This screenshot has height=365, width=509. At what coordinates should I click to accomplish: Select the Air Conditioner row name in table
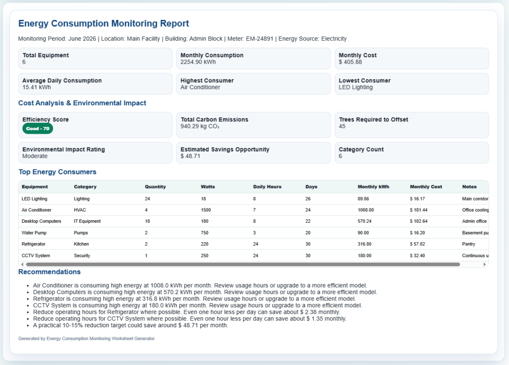point(36,210)
